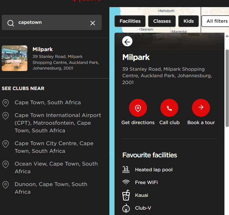Image resolution: width=229 pixels, height=215 pixels.
Task: Select the Book a tour arrow icon
Action: tap(201, 108)
